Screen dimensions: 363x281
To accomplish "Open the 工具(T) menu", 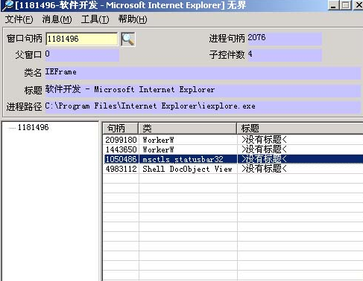I will [95, 19].
